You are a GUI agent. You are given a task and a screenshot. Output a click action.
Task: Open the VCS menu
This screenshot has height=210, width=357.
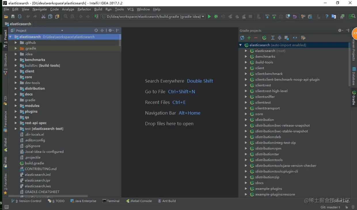pyautogui.click(x=130, y=9)
